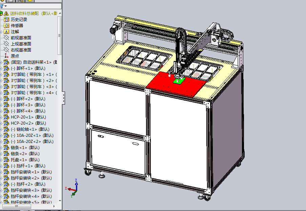The image size is (306, 211).
Task: Switch to the PropertyManager tab
Action: [11, 1]
